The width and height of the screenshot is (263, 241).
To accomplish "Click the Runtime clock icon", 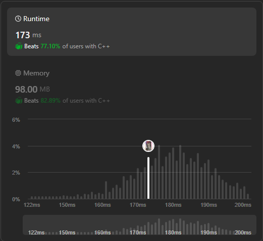I will [x=18, y=19].
